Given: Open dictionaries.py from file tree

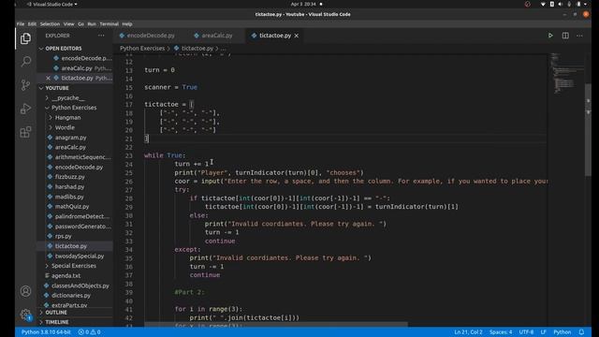Looking at the screenshot, I should point(71,296).
